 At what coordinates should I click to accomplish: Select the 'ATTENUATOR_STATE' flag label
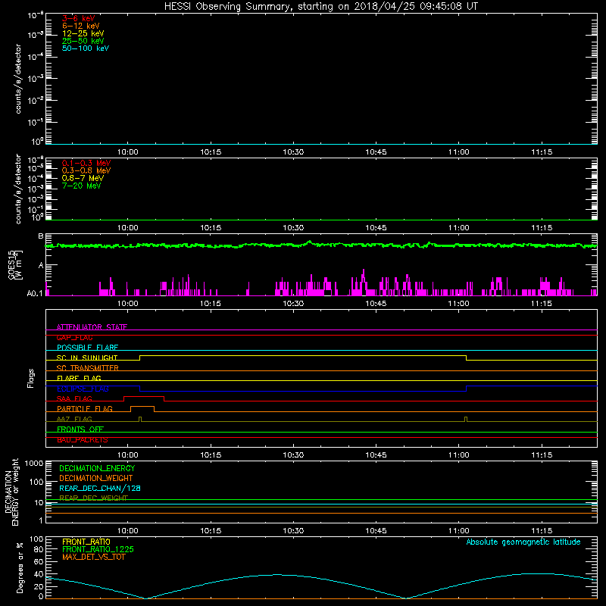[92, 327]
